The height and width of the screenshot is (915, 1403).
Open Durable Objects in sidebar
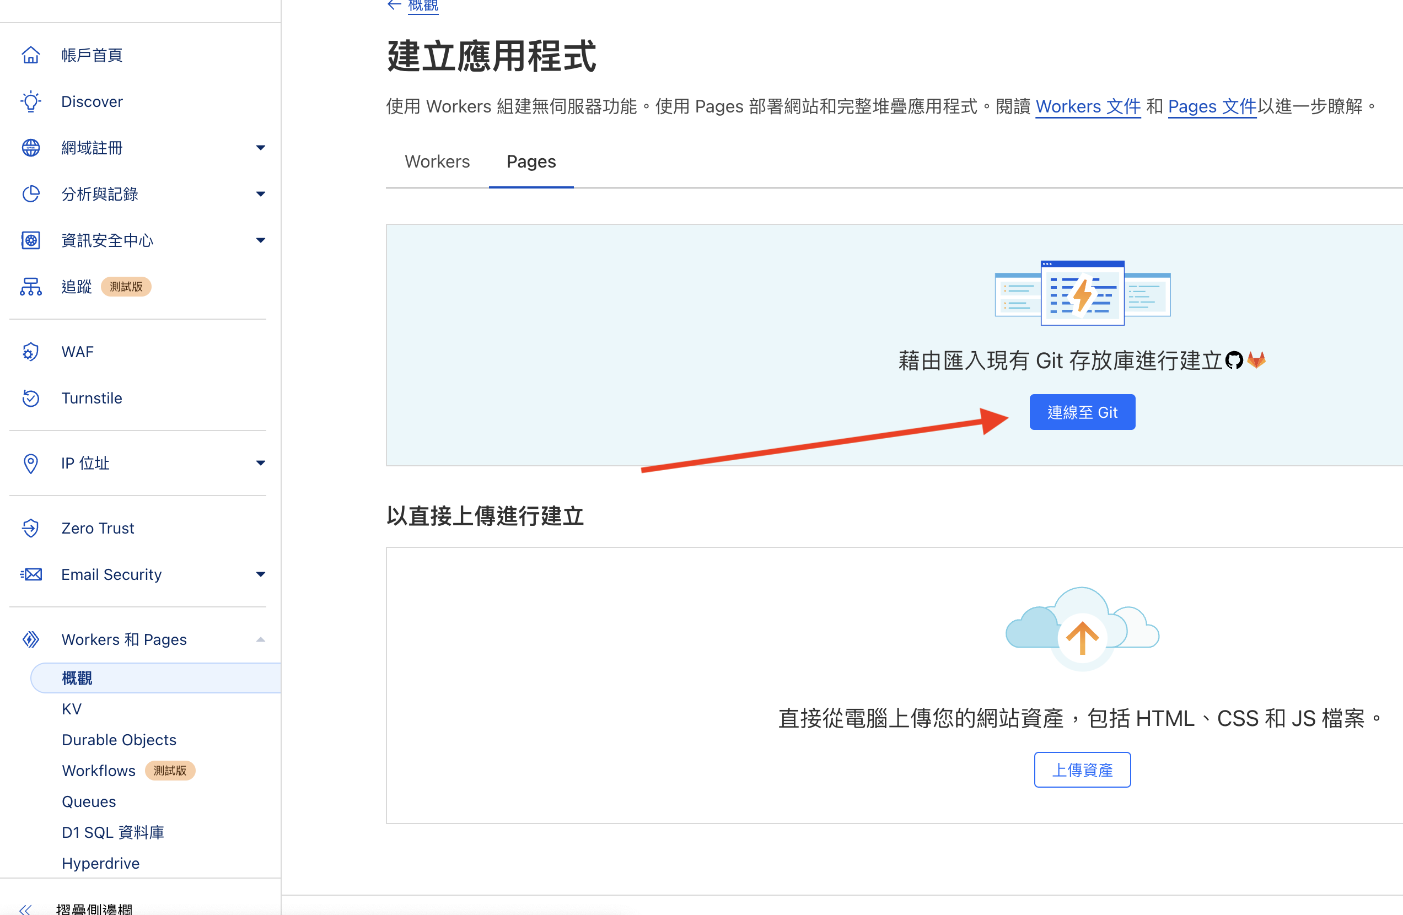119,739
